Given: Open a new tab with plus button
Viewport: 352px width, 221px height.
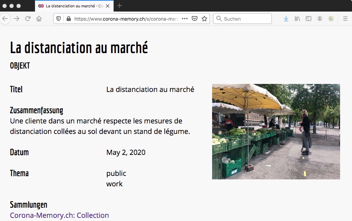Looking at the screenshot, I should point(120,6).
